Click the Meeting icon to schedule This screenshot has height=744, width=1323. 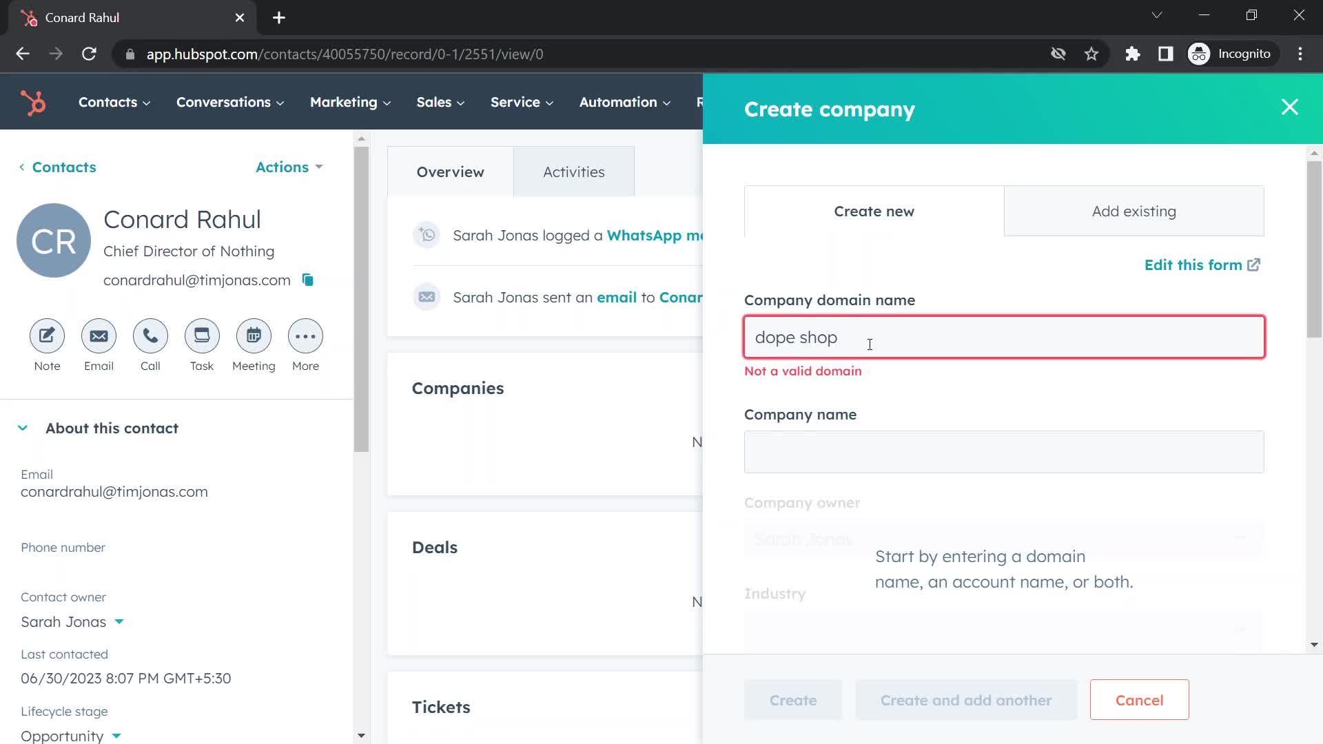click(x=254, y=336)
